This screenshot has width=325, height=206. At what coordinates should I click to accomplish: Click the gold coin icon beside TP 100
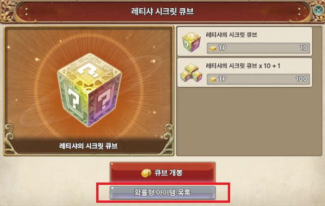[x=213, y=79]
